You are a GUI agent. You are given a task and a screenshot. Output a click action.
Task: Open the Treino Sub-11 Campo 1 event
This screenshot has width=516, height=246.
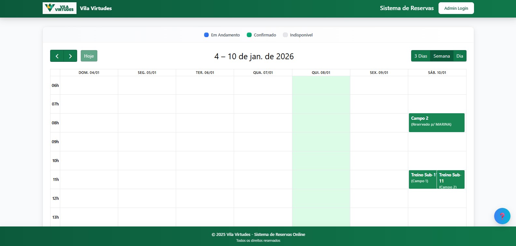422,179
